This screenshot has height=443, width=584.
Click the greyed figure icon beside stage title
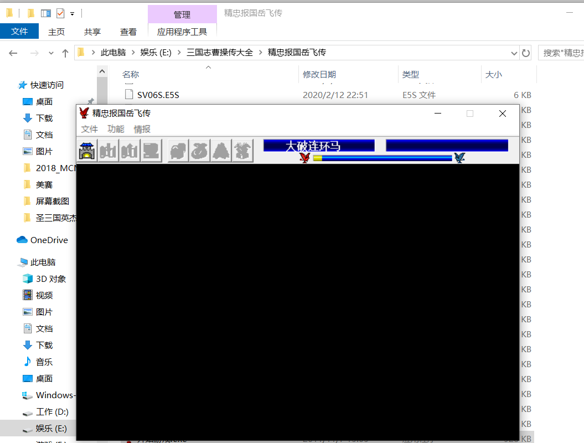point(243,151)
